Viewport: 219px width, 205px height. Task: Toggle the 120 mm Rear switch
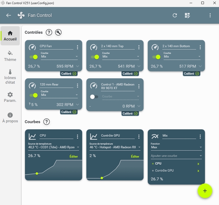tap(34, 95)
